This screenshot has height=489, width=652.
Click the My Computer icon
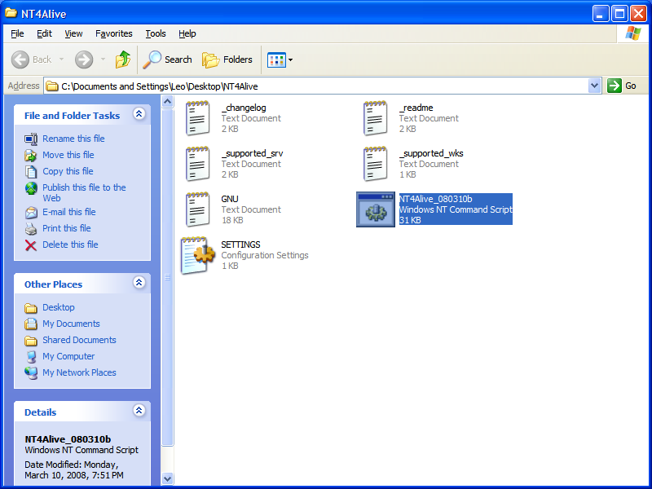pos(31,357)
